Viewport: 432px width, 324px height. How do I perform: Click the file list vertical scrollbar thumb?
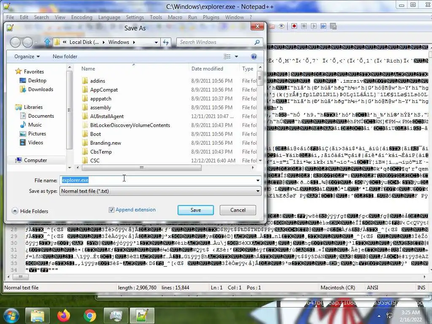260,78
